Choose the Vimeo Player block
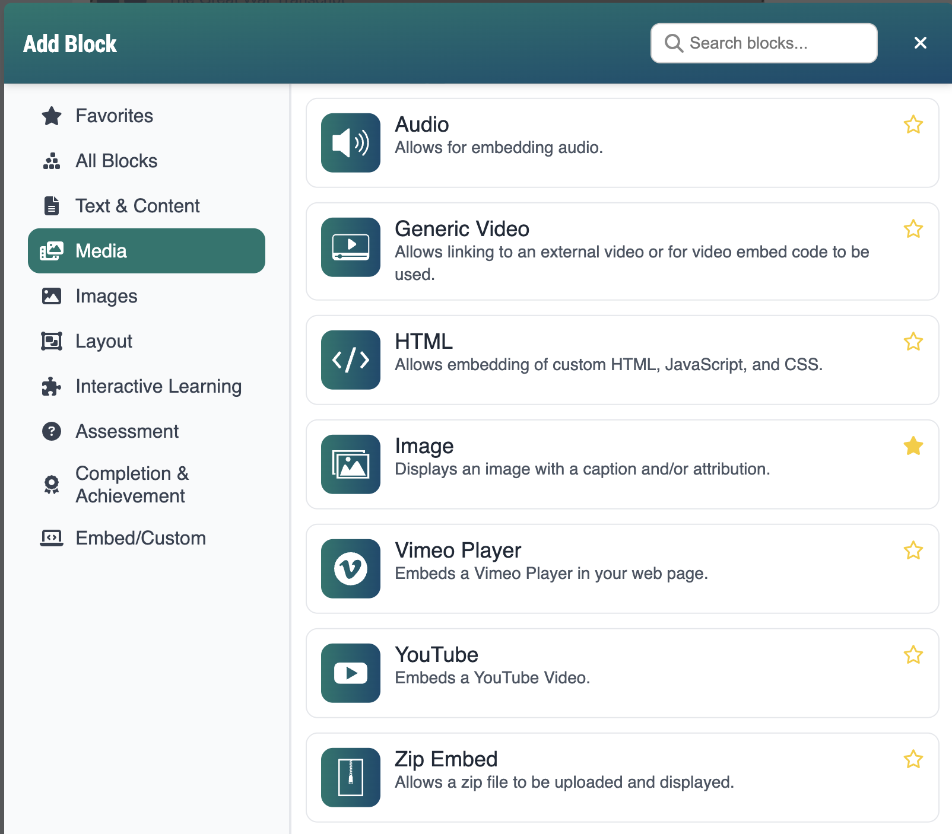The image size is (952, 834). [x=623, y=569]
